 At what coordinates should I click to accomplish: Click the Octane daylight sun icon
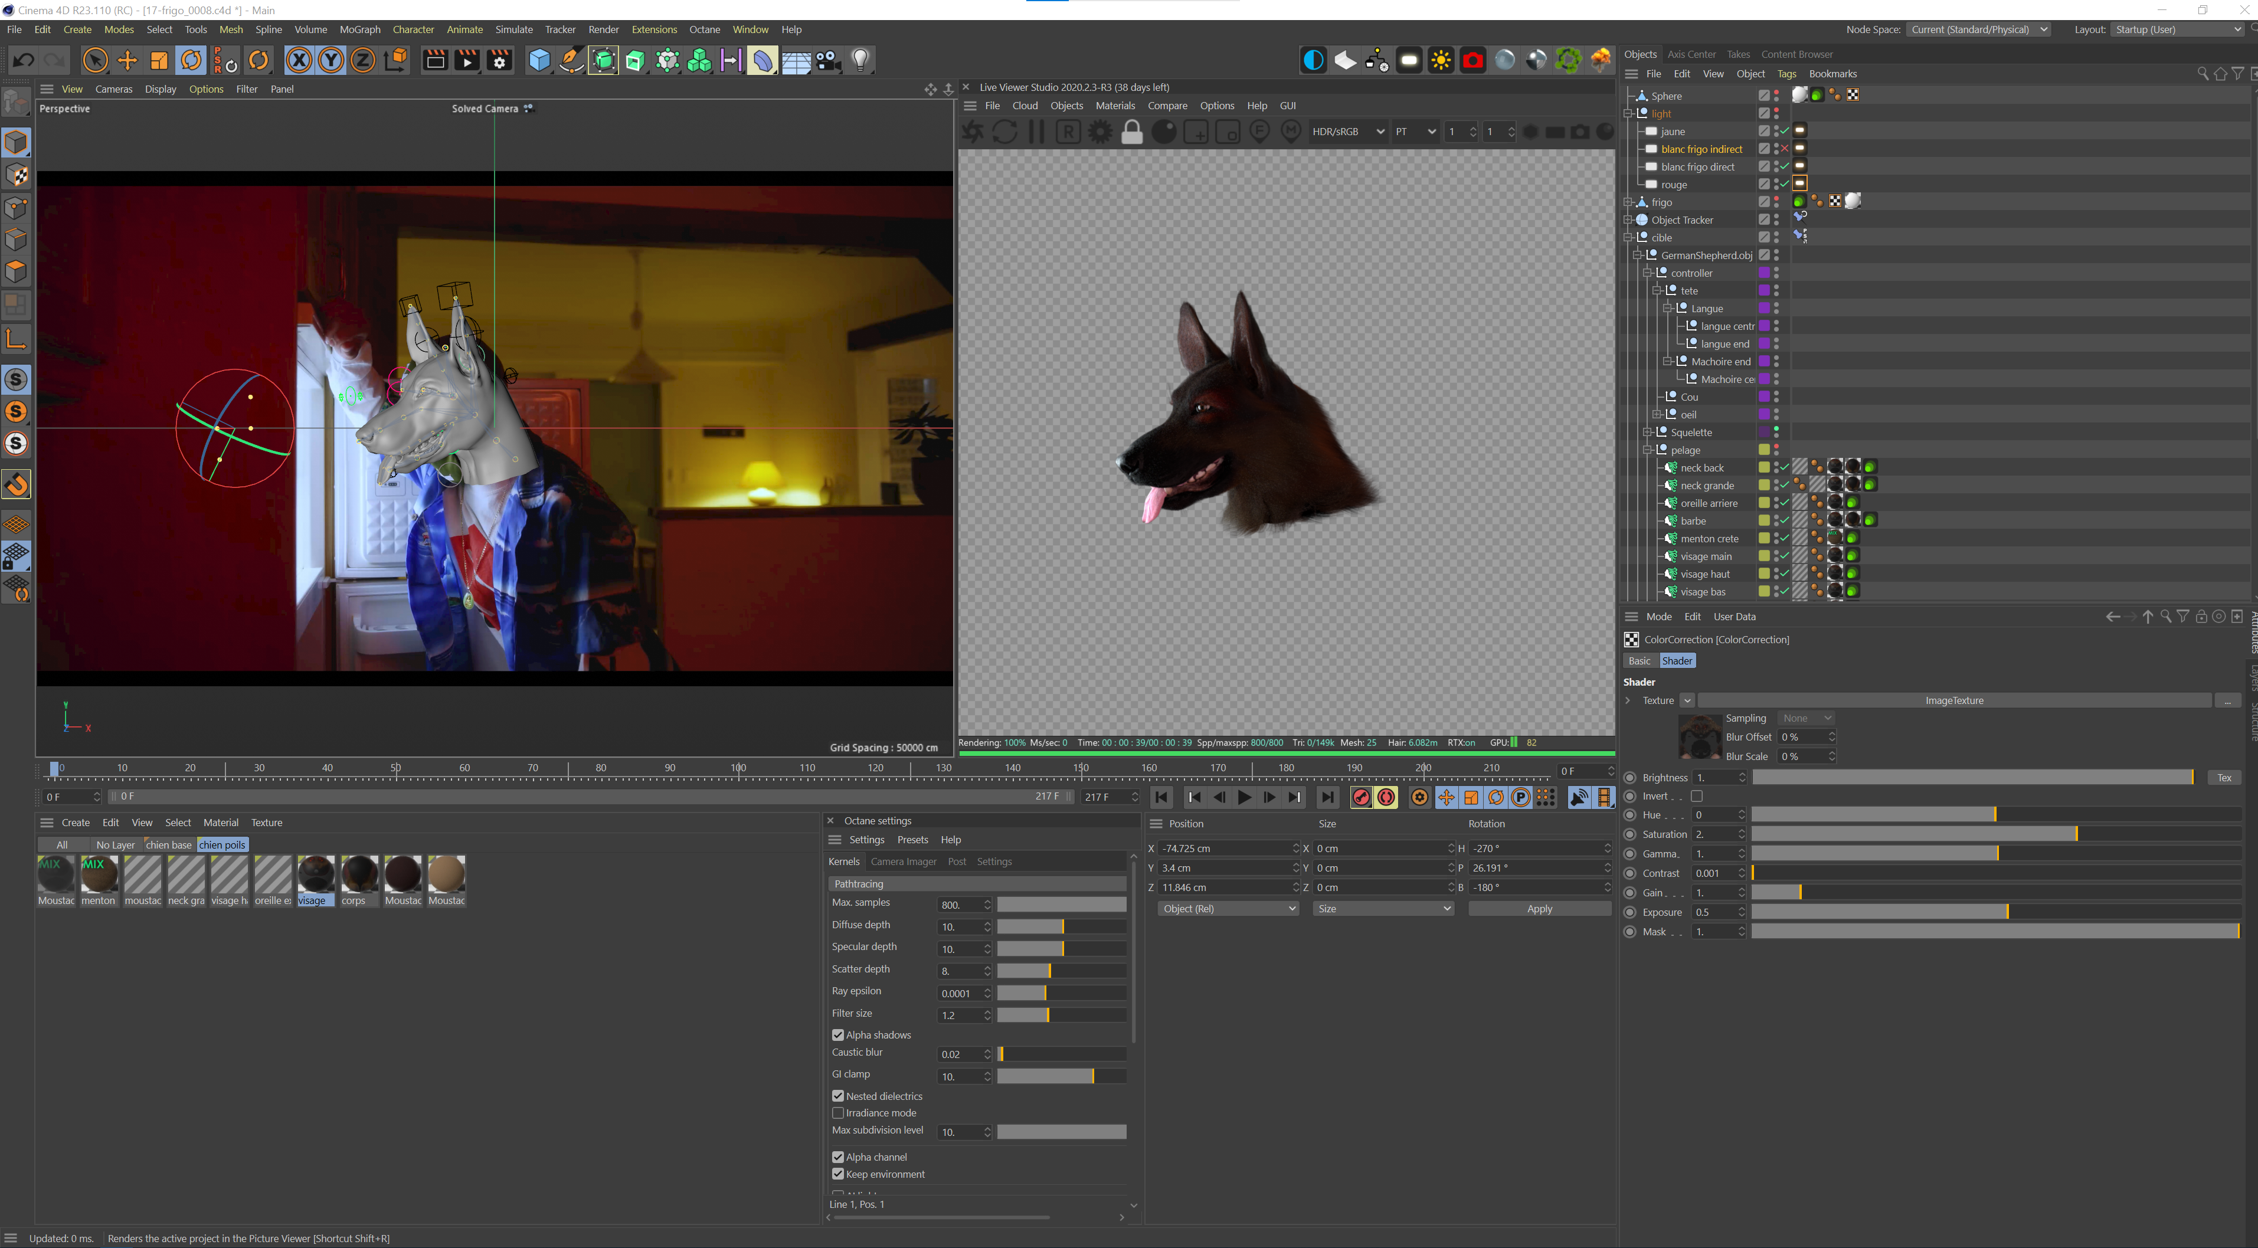[x=1440, y=60]
